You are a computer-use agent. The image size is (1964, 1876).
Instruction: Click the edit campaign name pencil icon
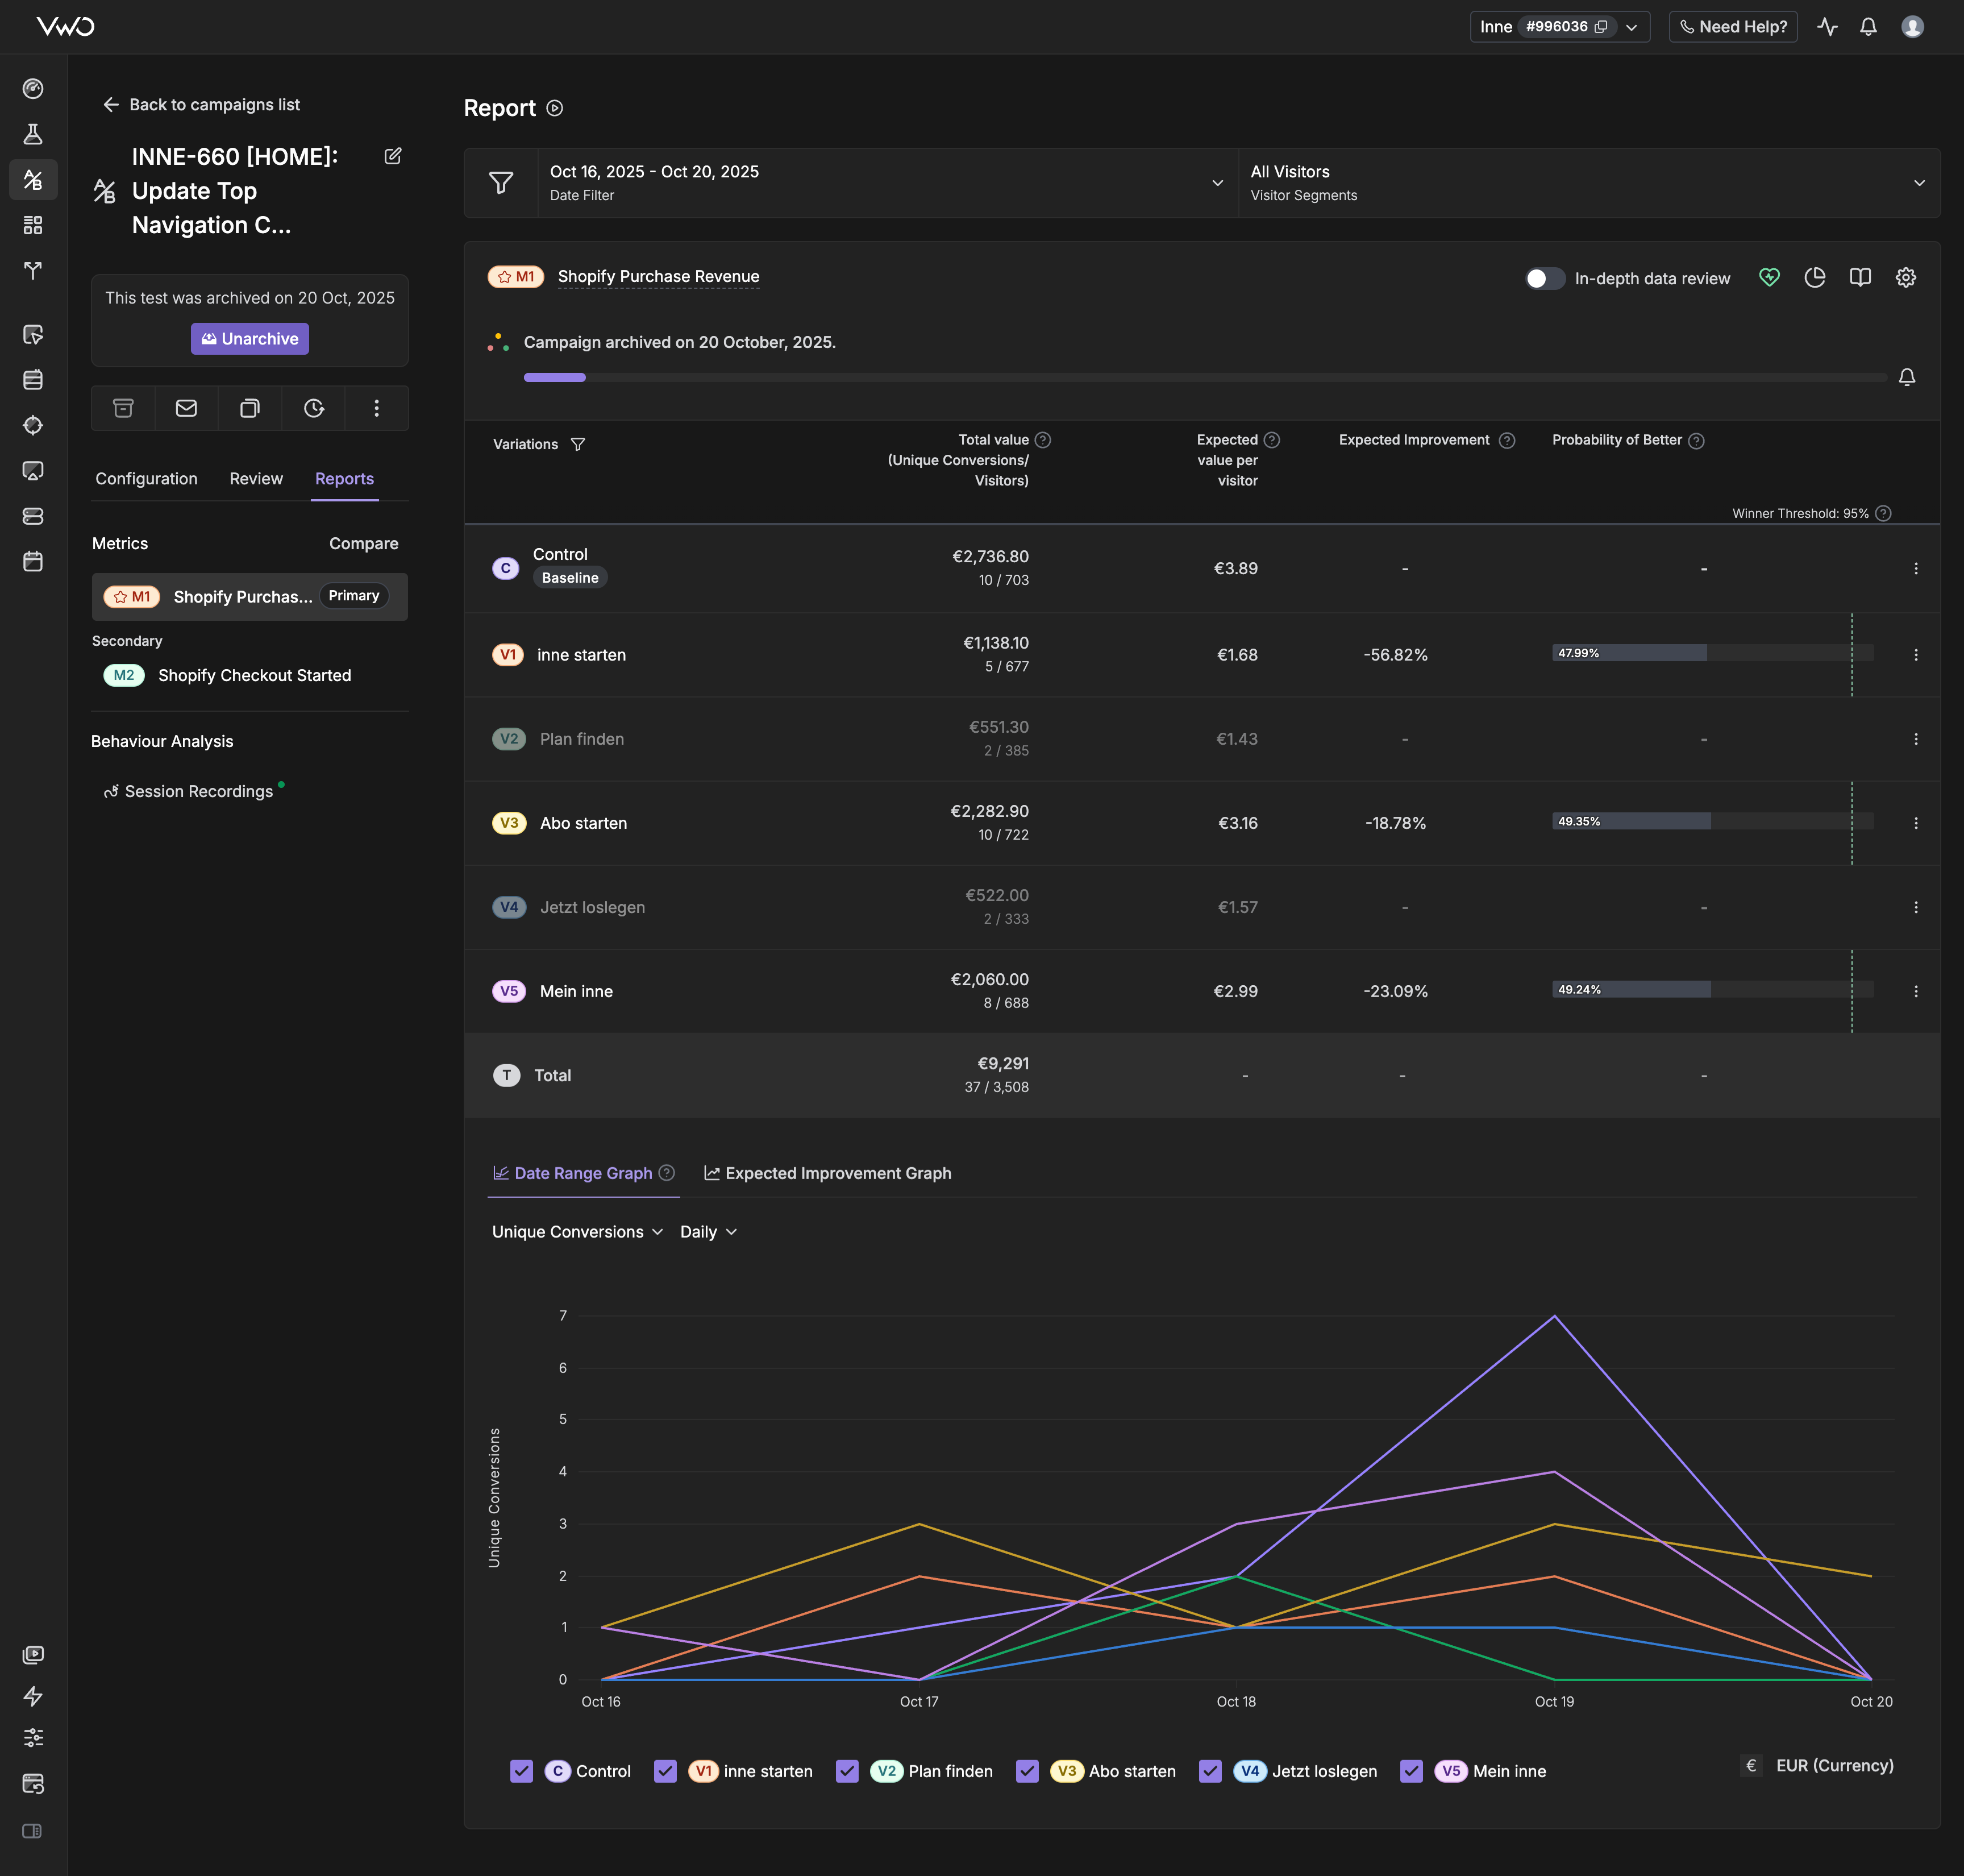[x=393, y=156]
